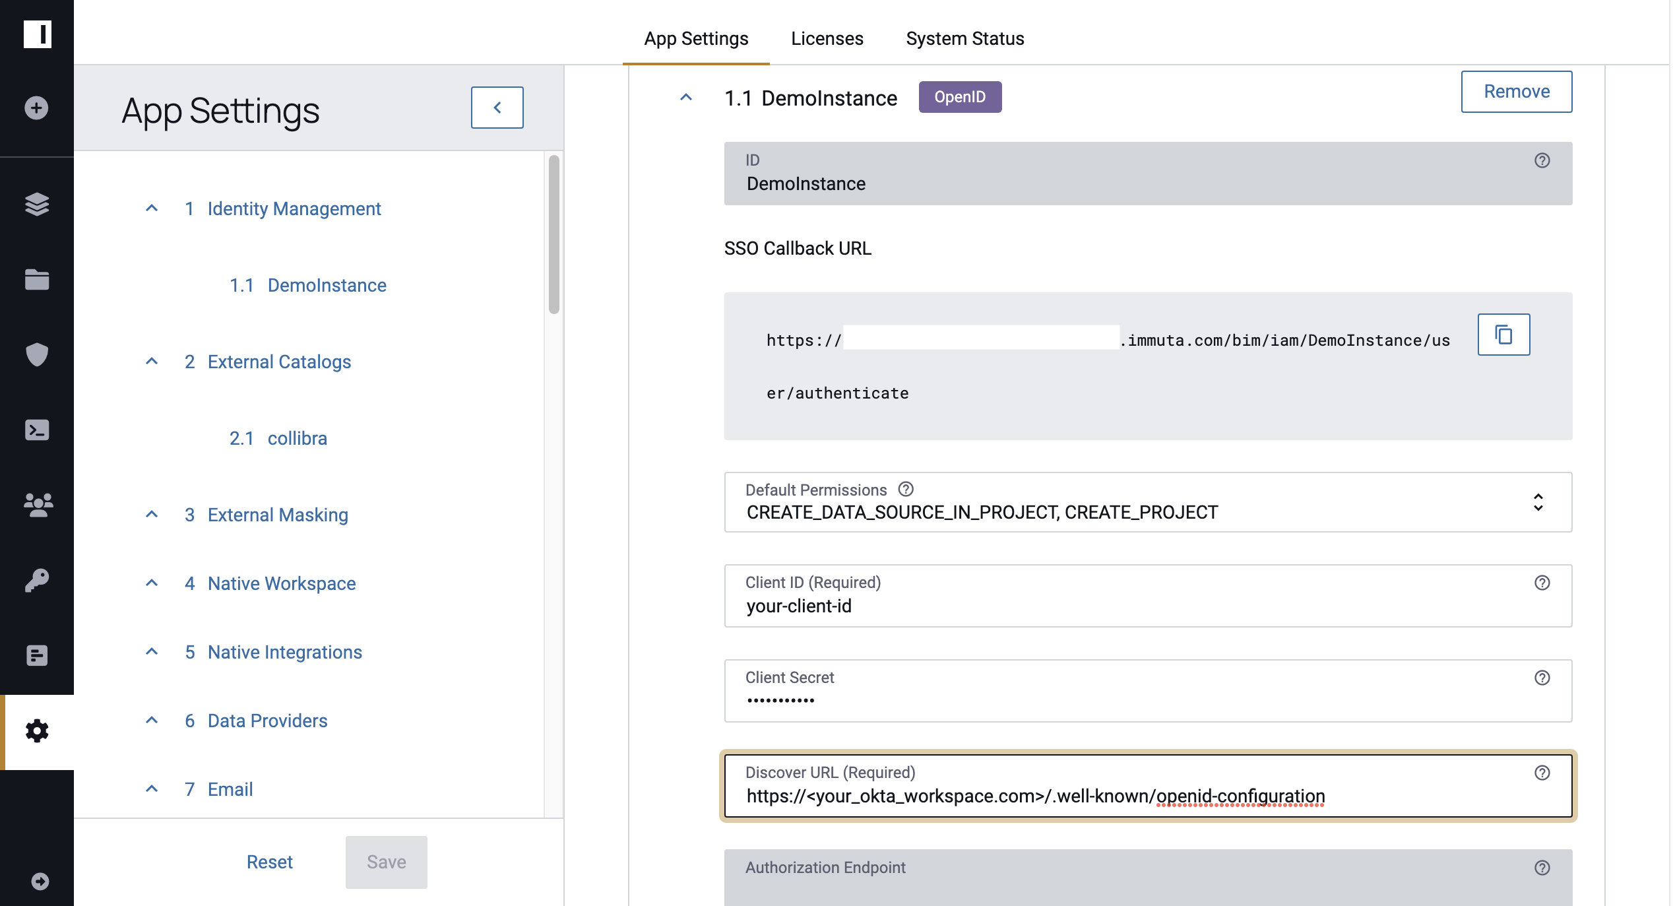Image resolution: width=1673 pixels, height=906 pixels.
Task: Collapse External Catalogs in the tree
Action: click(152, 362)
